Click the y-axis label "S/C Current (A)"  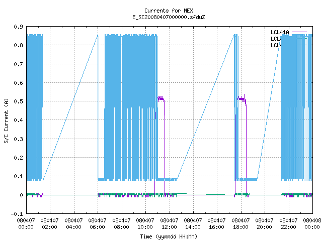pyautogui.click(x=7, y=120)
